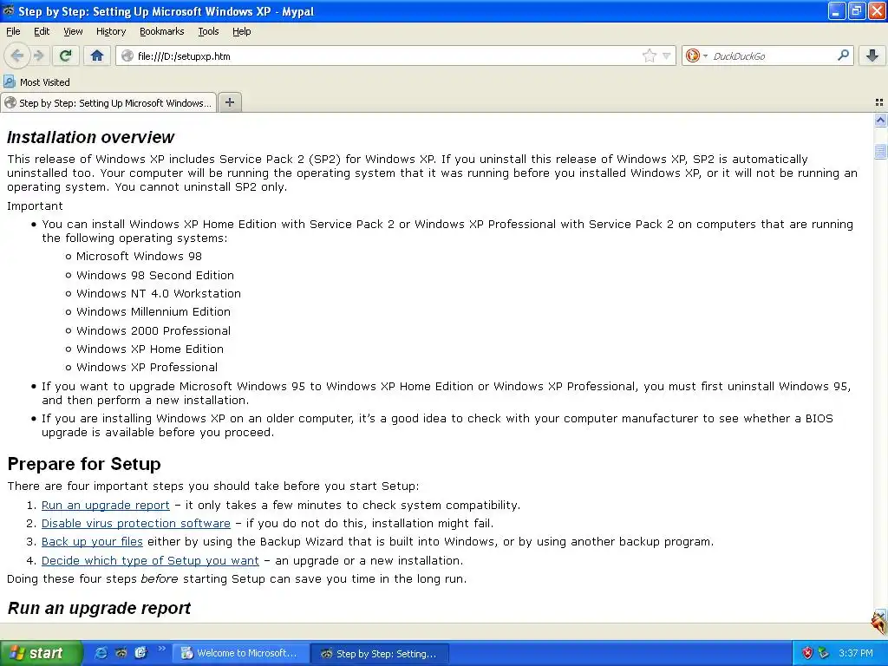Click the Run an upgrade report heading

point(99,608)
